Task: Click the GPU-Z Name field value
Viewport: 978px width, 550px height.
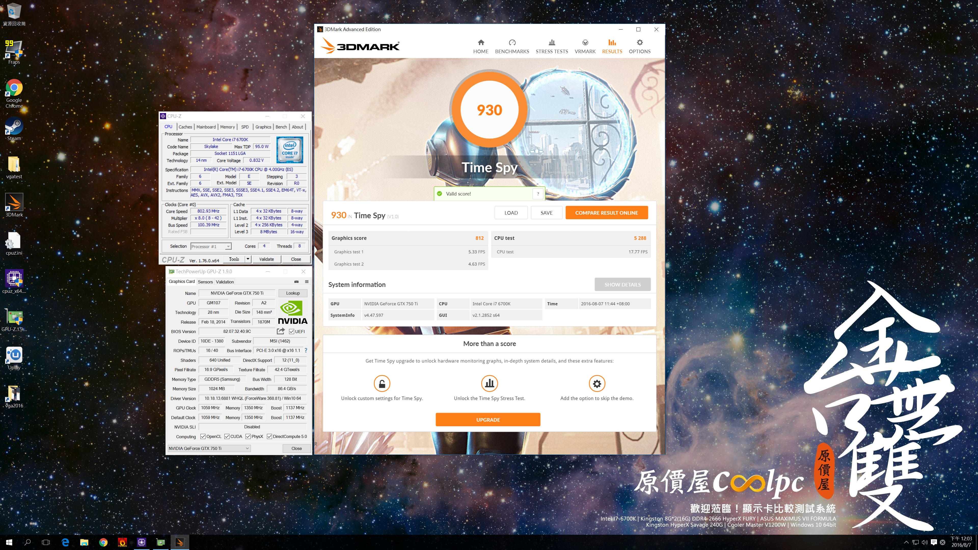Action: click(237, 293)
